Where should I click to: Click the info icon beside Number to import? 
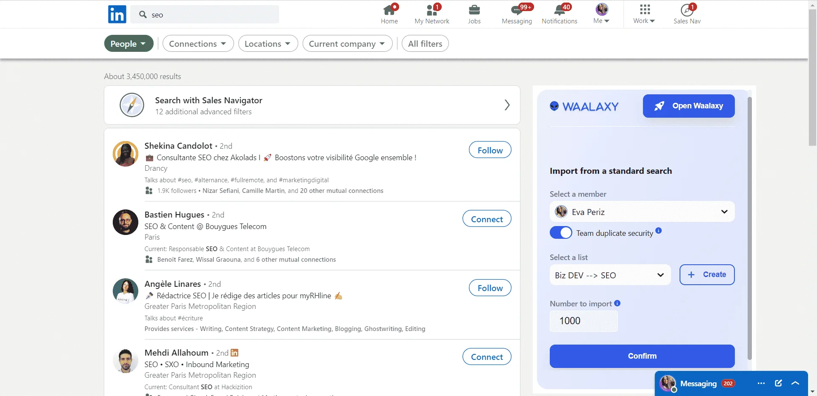point(617,303)
